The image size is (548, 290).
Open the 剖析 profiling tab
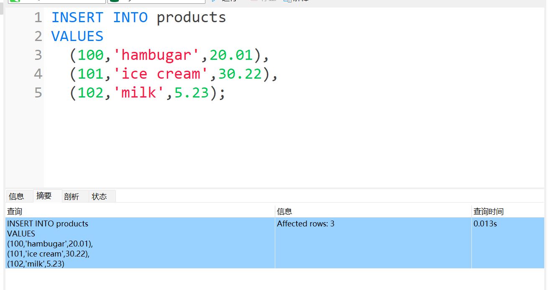pyautogui.click(x=72, y=196)
